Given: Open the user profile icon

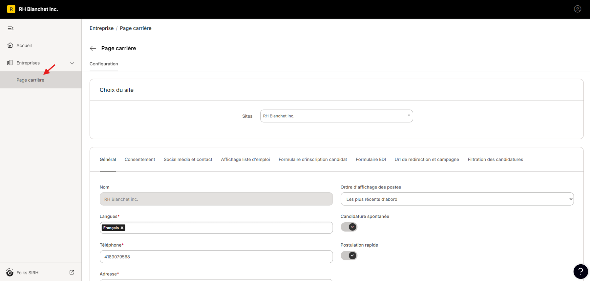Looking at the screenshot, I should pos(577,9).
